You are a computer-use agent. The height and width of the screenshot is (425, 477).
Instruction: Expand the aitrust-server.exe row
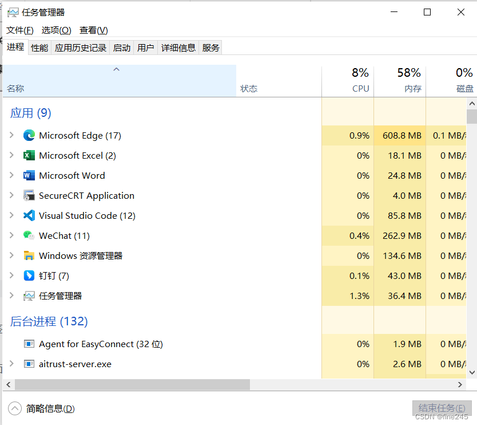(11, 364)
